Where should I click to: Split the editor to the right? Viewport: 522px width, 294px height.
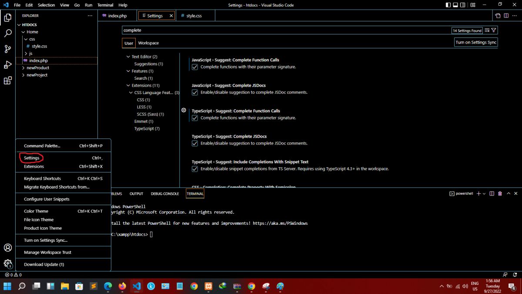tap(506, 16)
